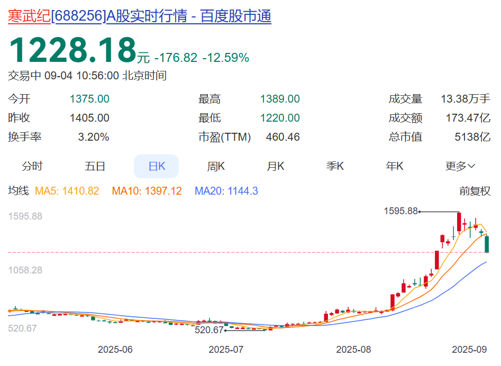The width and height of the screenshot is (501, 366).
Task: Click the -12.59% change percentage
Action: coord(225,58)
